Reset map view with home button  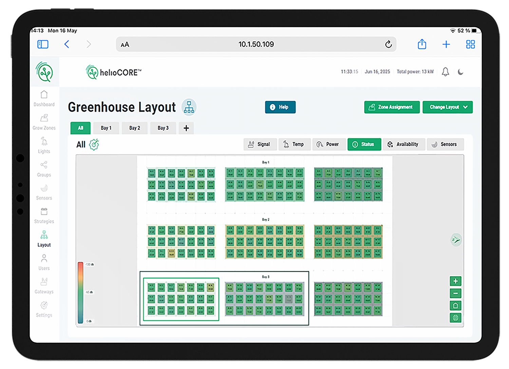point(455,306)
